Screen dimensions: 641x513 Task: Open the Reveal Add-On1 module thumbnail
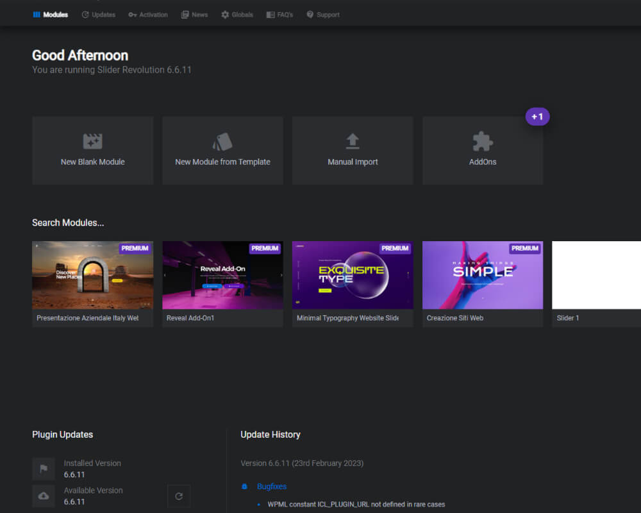[223, 275]
